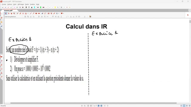This screenshot has height=107, width=191.
Task: Pick the pink favorite pen
Action: pyautogui.click(x=14, y=7)
